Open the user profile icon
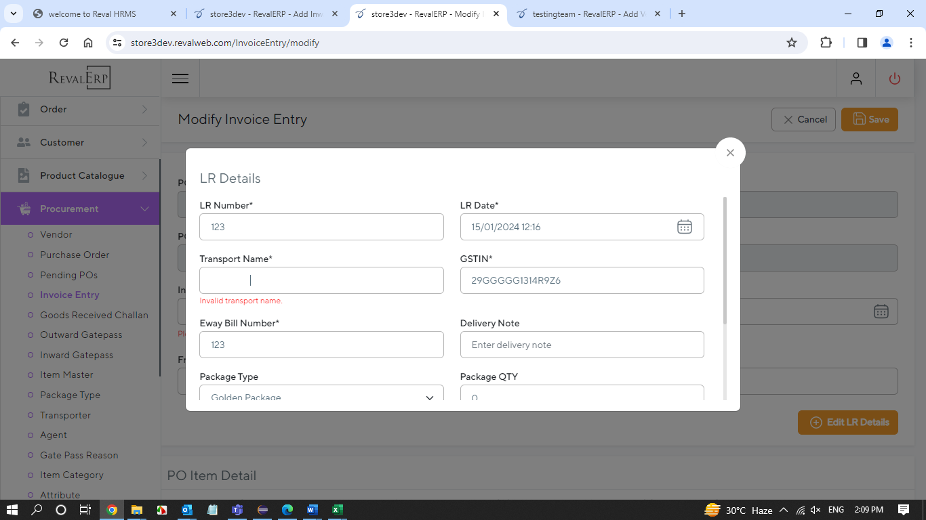 [x=856, y=79]
